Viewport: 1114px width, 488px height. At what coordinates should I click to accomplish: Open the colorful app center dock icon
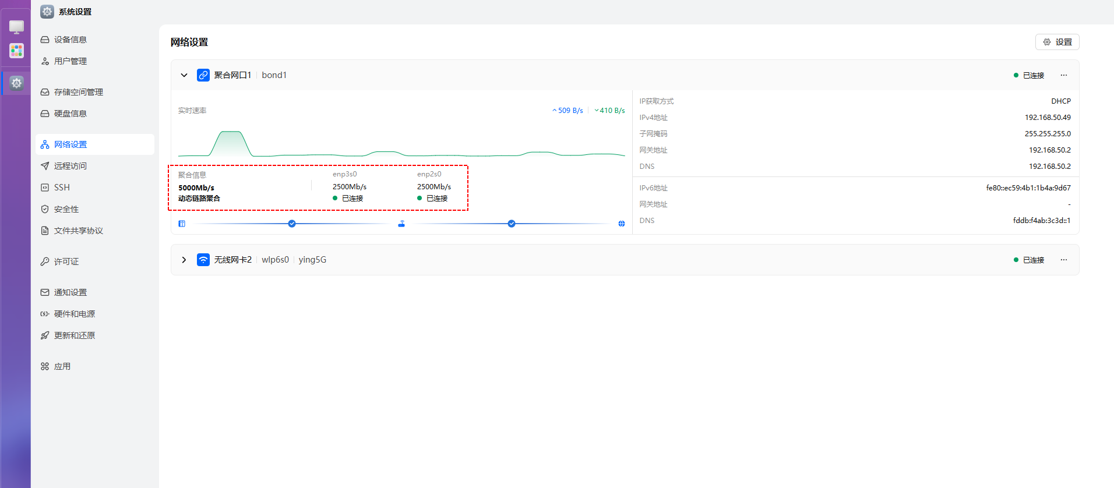tap(16, 51)
